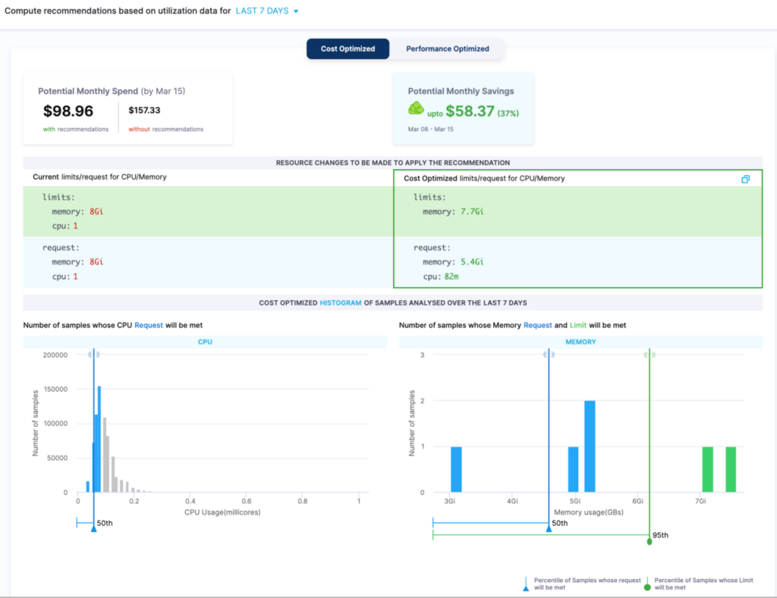Click the green Memory bar at 7Gi

click(x=707, y=469)
